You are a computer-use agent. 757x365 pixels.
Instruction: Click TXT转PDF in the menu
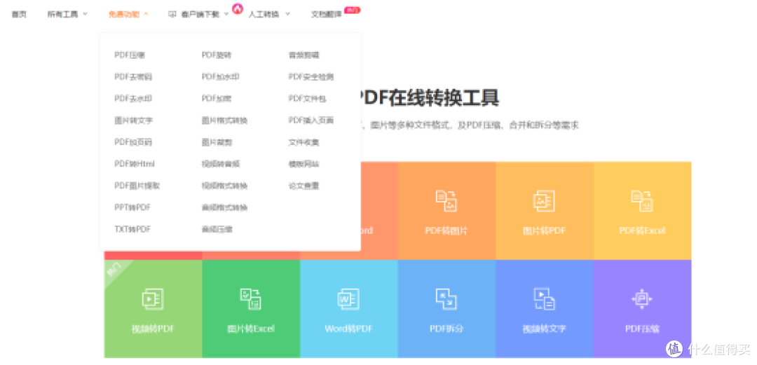click(132, 229)
